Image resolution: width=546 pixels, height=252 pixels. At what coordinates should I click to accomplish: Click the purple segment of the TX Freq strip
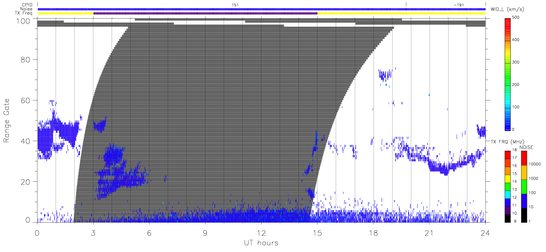coord(205,13)
